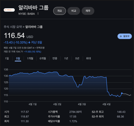The image size is (134, 126).
Task: Click the 52-주 최저 value 68.36
Action: 120,117
